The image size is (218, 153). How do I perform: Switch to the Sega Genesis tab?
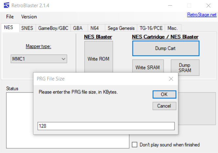coord(121,28)
